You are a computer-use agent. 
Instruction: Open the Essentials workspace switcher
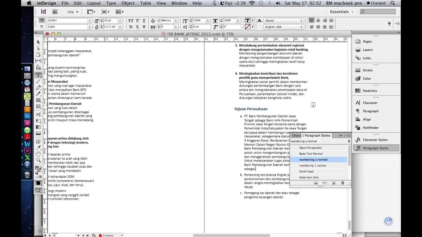point(342,12)
